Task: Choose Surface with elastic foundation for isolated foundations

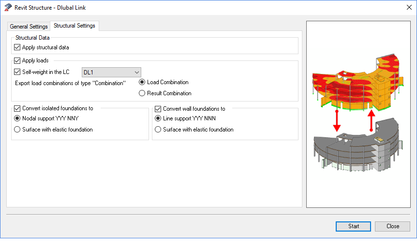Action: [x=18, y=130]
